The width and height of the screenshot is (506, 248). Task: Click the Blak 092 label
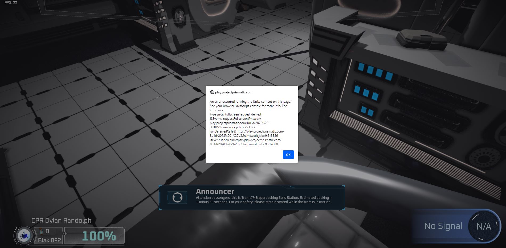pos(49,240)
